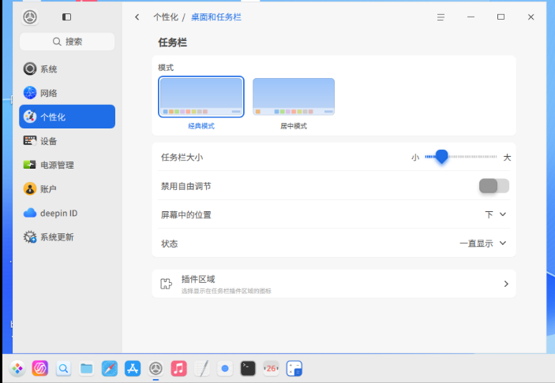Open the hamburger main menu
Image resolution: width=555 pixels, height=383 pixels.
tap(441, 17)
